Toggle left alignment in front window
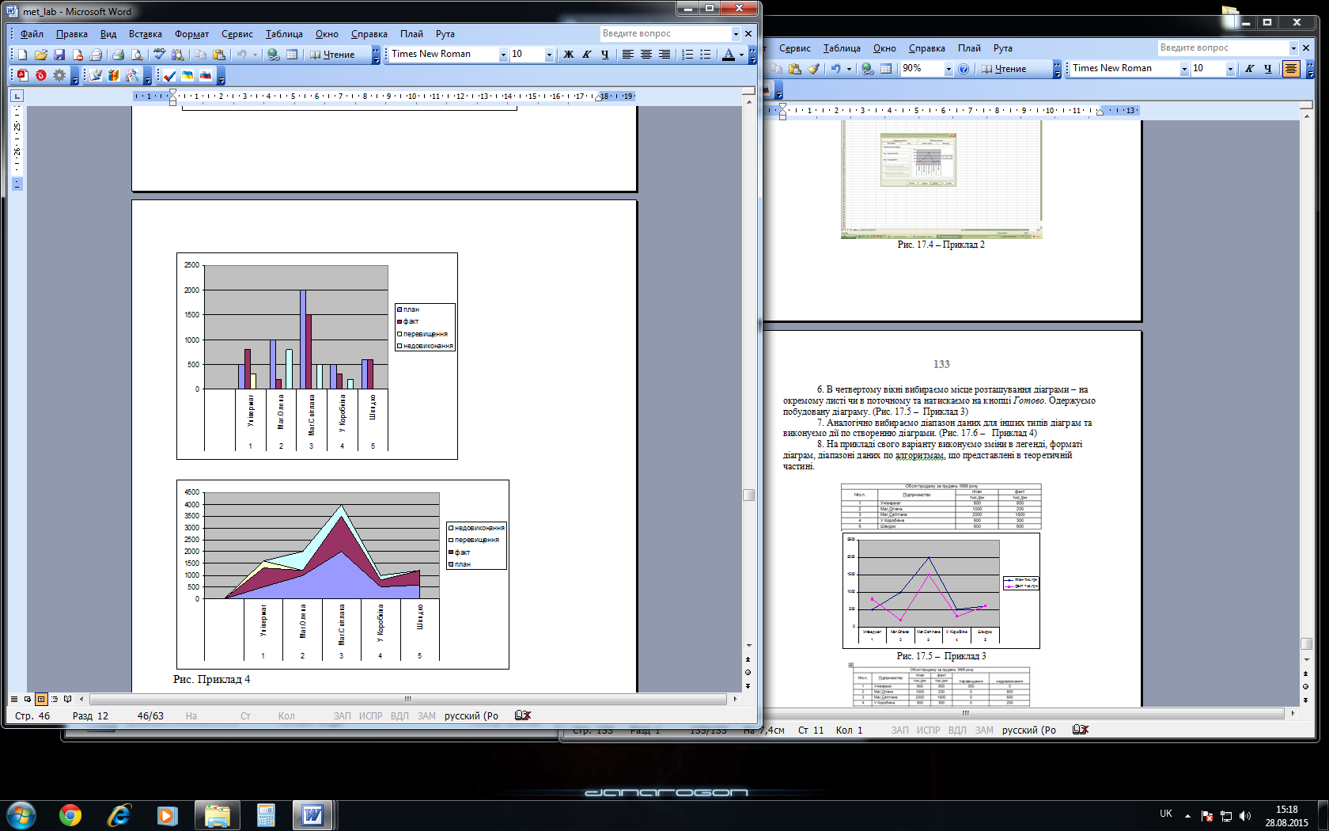The height and width of the screenshot is (831, 1329). coord(628,55)
